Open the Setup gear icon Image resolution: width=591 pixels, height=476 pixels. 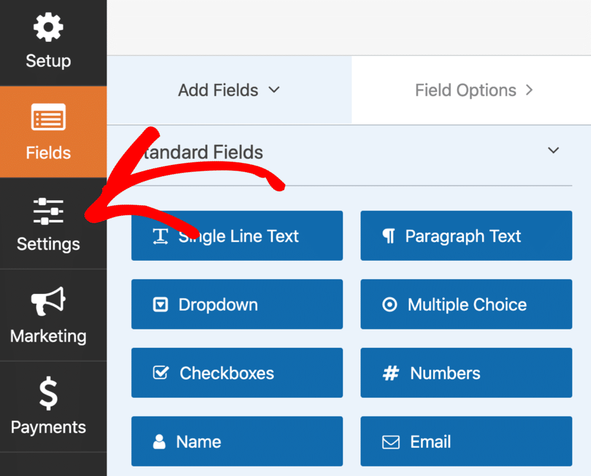click(48, 28)
